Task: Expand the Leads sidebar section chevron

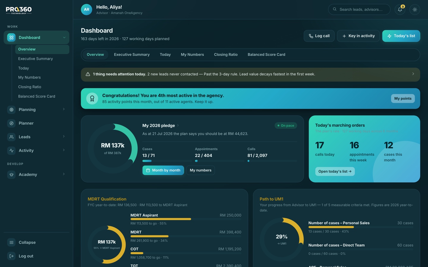Action: pos(64,136)
